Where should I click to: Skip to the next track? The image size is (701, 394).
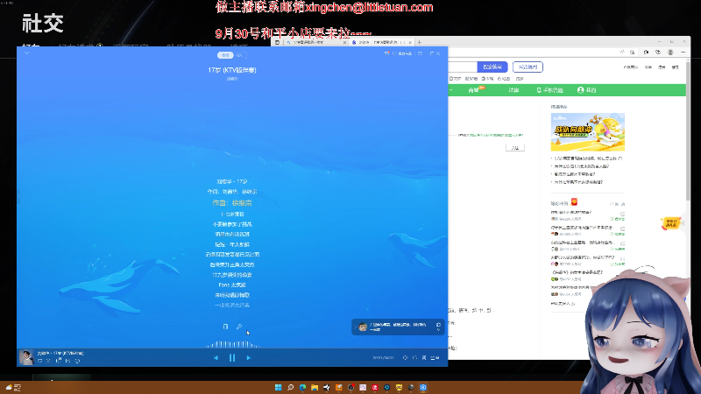pyautogui.click(x=249, y=358)
